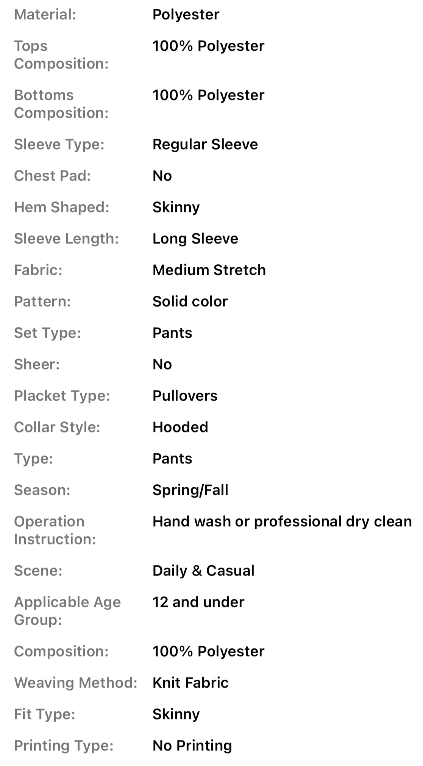Click the Tops Composition label

[61, 55]
